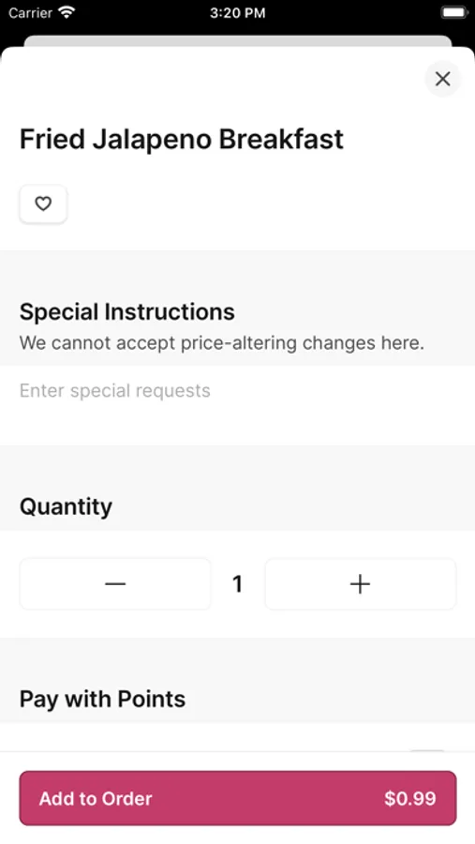This screenshot has height=844, width=475.
Task: Tap the background card behind the sheet
Action: [237, 41]
